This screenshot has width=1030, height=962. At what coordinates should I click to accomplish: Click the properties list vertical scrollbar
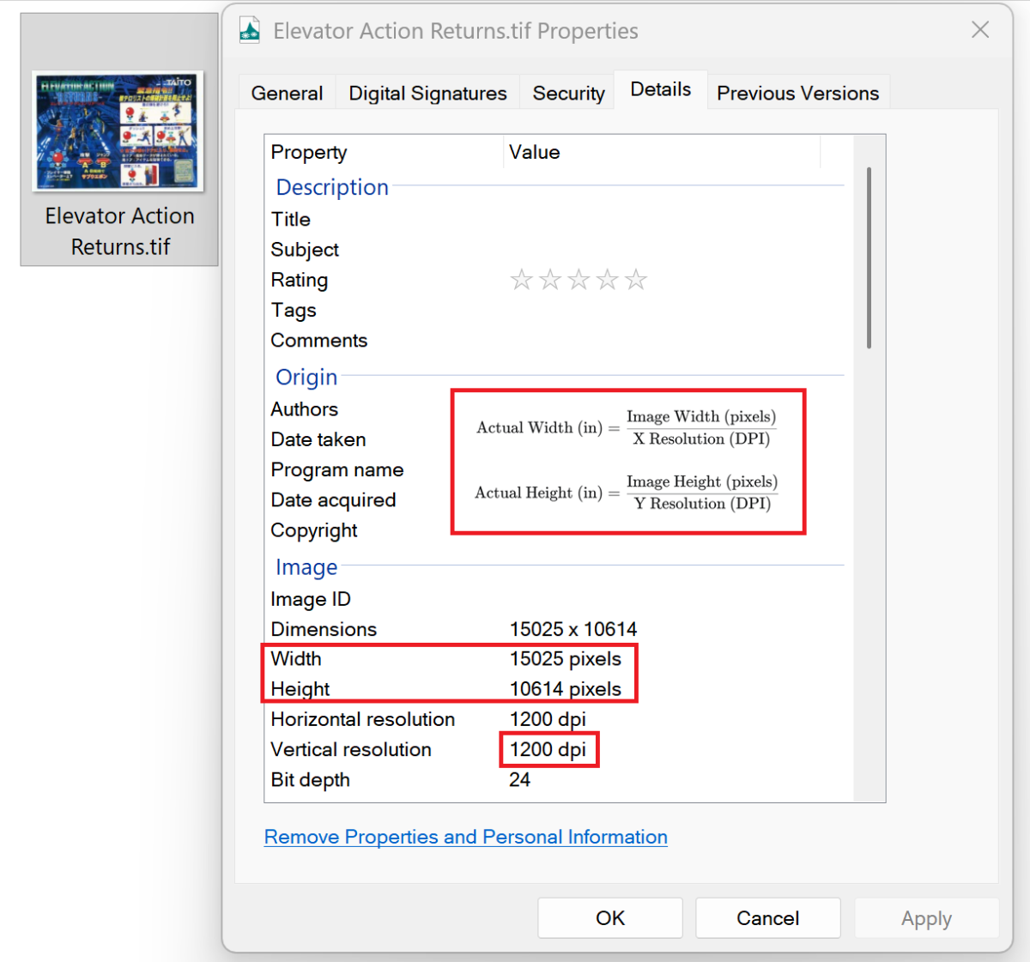pyautogui.click(x=869, y=257)
